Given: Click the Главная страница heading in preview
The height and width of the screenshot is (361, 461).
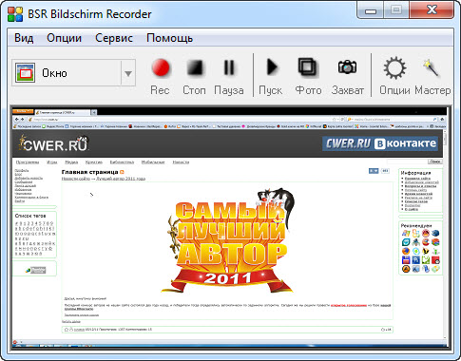Looking at the screenshot, I should coord(89,172).
